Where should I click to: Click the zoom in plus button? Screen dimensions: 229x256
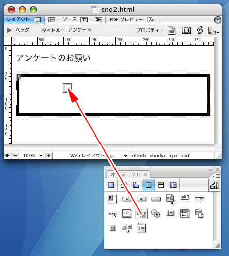click(49, 156)
